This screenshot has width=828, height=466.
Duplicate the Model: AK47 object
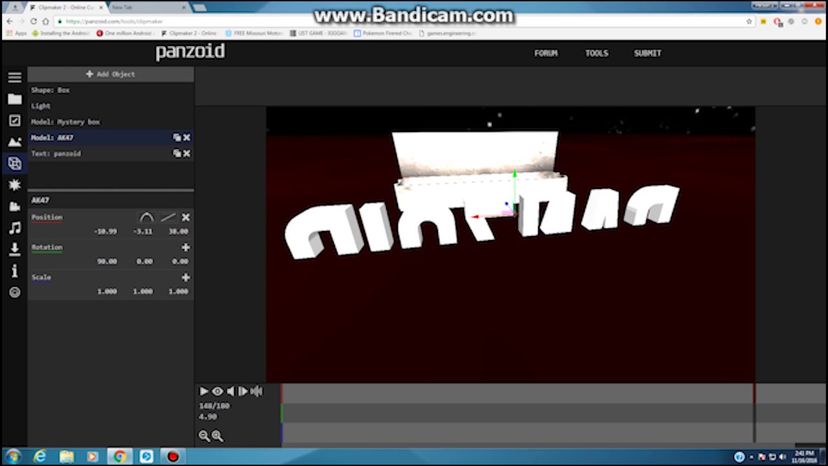(177, 137)
